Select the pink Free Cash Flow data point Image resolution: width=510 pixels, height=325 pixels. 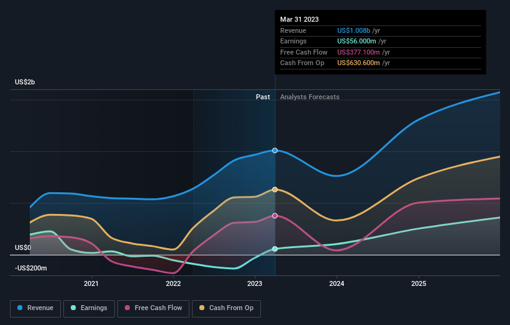point(275,216)
